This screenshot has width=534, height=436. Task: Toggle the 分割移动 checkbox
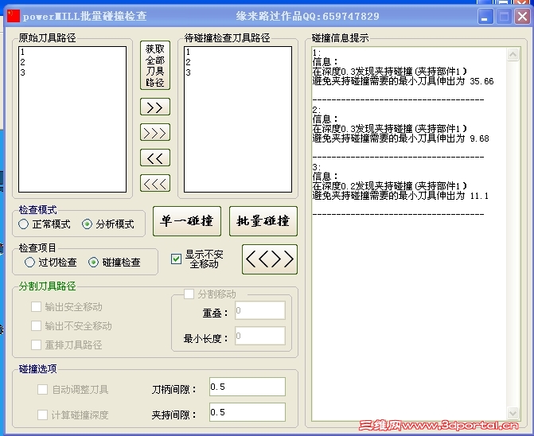(x=189, y=294)
